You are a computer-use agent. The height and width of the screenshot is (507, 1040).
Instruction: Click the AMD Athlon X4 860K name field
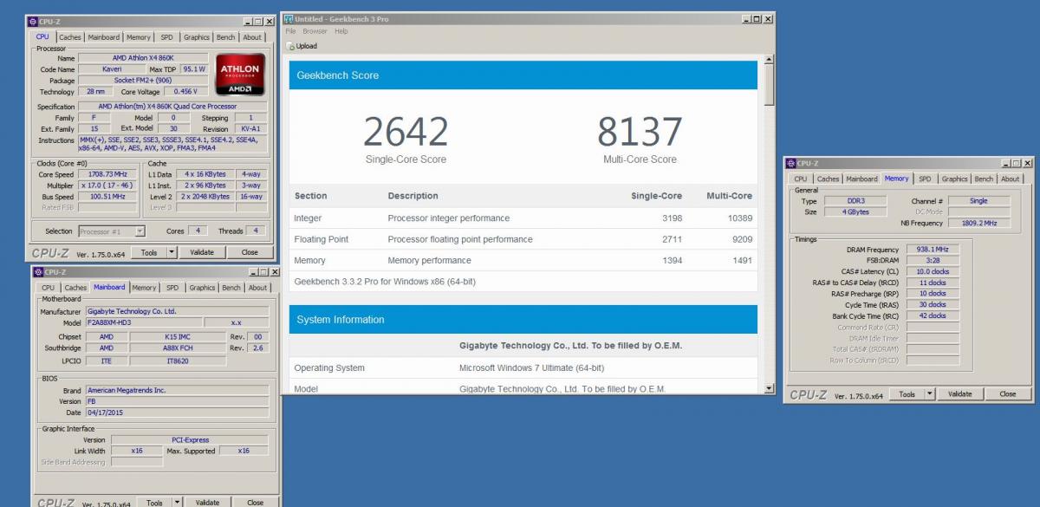pyautogui.click(x=143, y=58)
